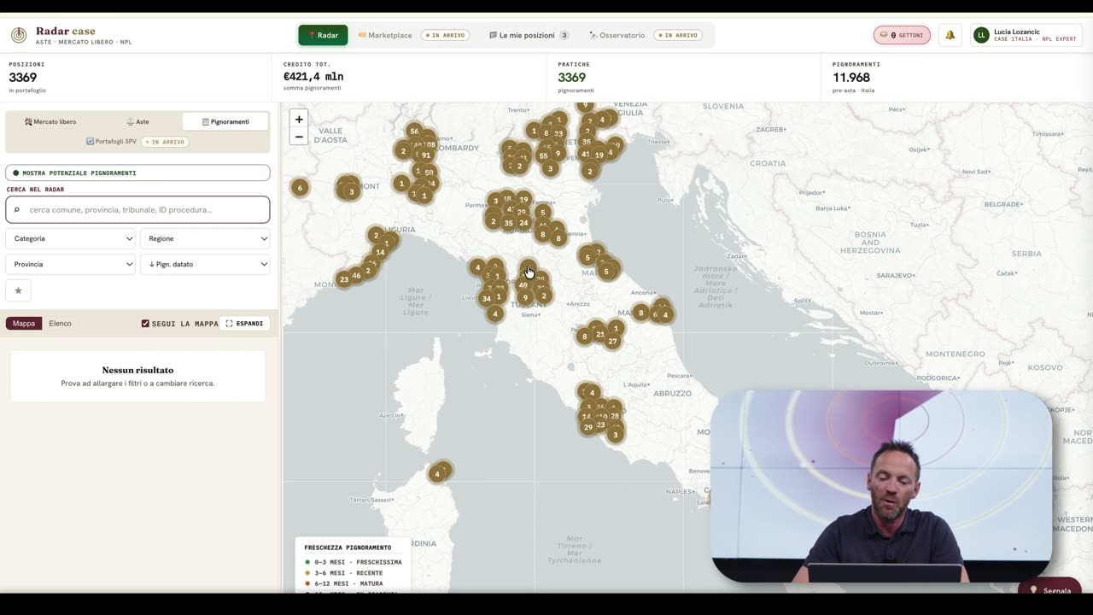Open the Categoria dropdown

click(x=70, y=238)
